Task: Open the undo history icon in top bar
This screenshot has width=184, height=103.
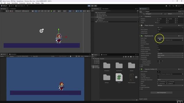Action: [170, 6]
